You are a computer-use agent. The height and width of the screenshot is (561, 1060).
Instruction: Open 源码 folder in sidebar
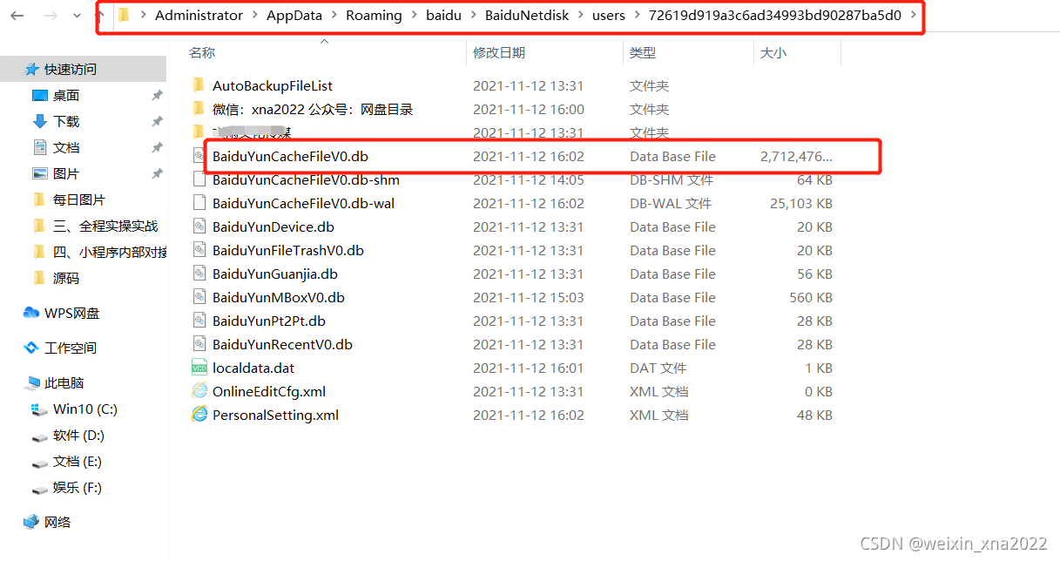66,278
